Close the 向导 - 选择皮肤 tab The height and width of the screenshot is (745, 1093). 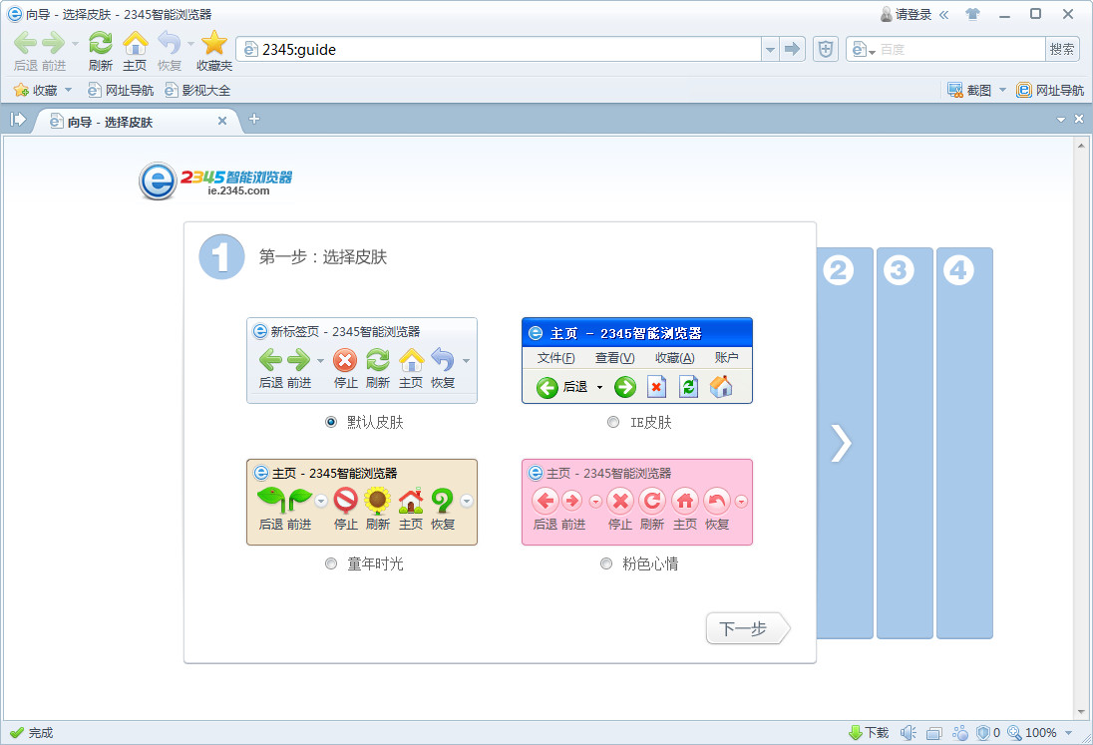[x=222, y=121]
